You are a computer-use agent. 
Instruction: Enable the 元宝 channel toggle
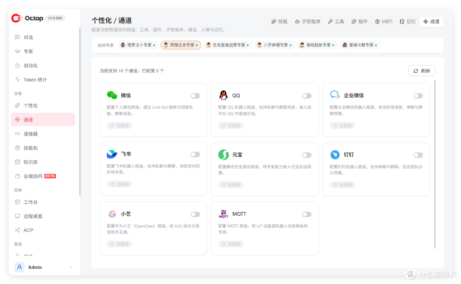(x=306, y=155)
